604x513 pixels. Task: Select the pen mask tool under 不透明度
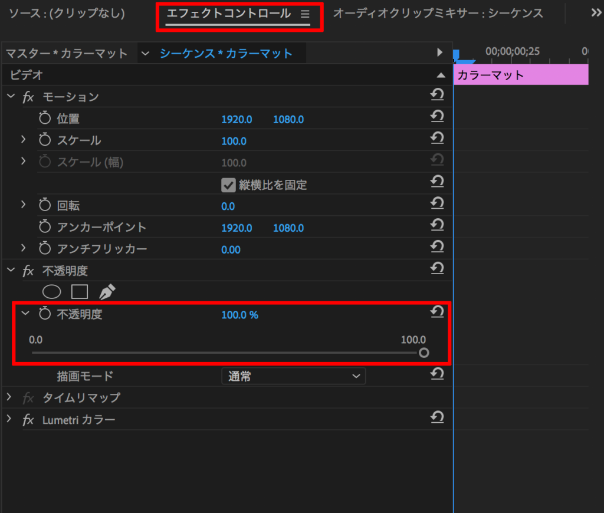107,292
